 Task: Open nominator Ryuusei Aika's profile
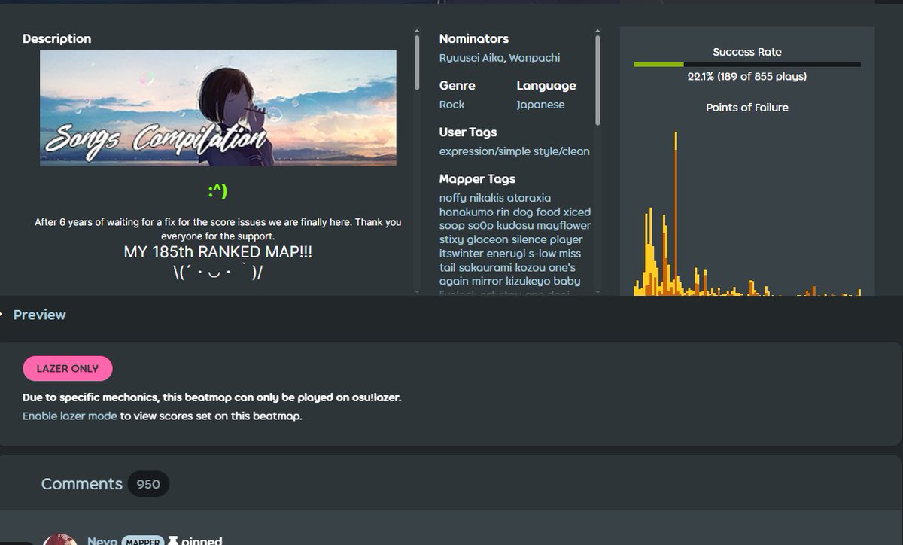coord(471,58)
